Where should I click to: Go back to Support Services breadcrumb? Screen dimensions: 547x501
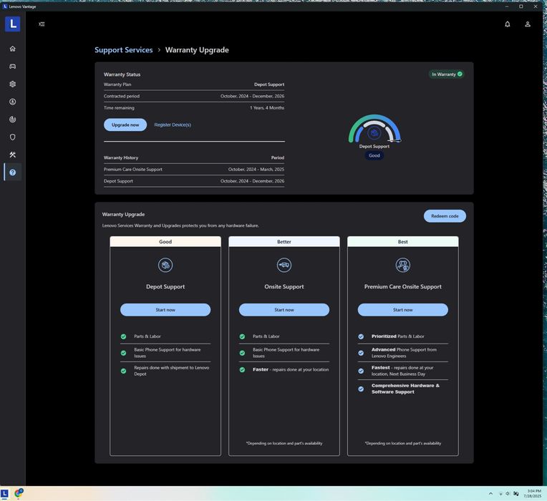[x=123, y=50]
